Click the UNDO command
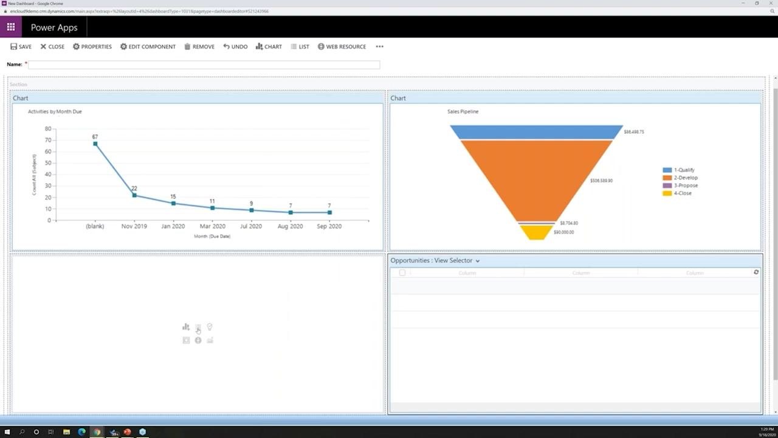This screenshot has width=778, height=438. pos(235,46)
